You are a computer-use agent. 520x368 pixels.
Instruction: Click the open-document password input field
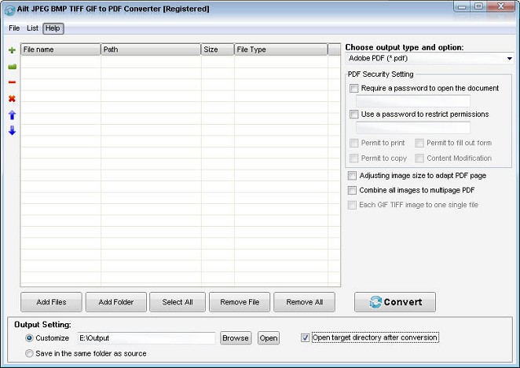[x=413, y=100]
